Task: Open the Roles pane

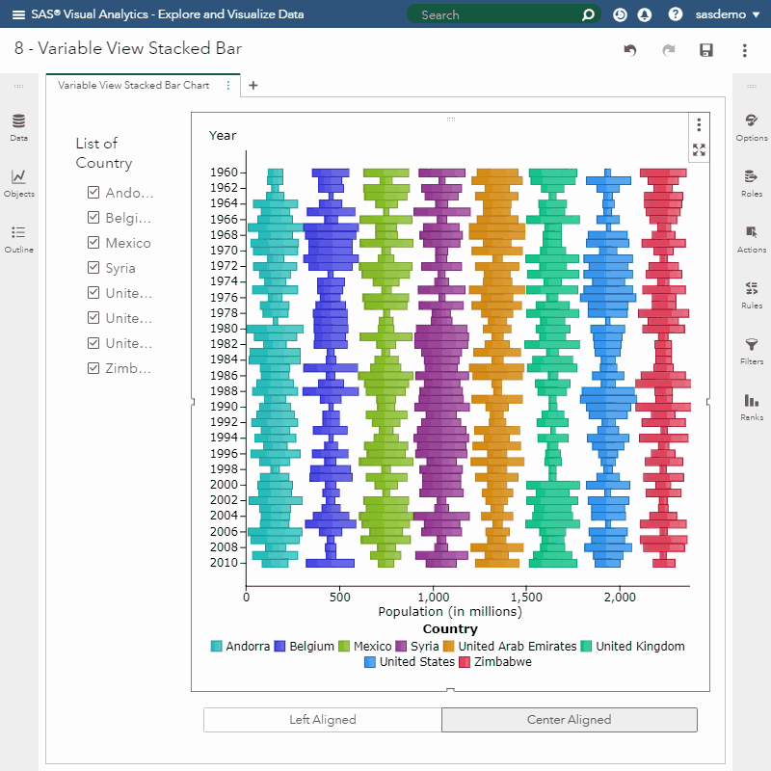Action: pos(752,182)
